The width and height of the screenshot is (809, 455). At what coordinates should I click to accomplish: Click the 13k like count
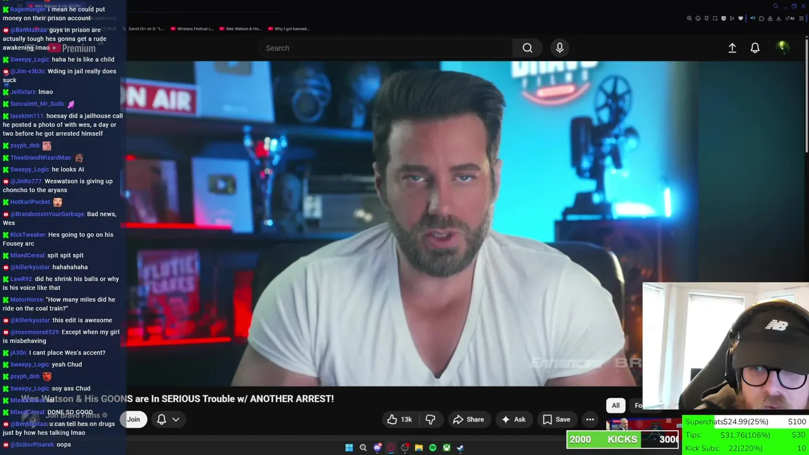pos(406,420)
